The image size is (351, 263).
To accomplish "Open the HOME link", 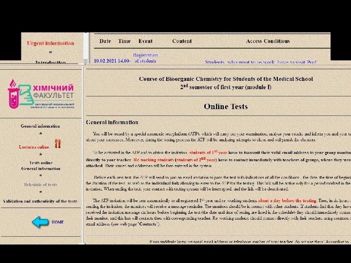I will click(58, 222).
